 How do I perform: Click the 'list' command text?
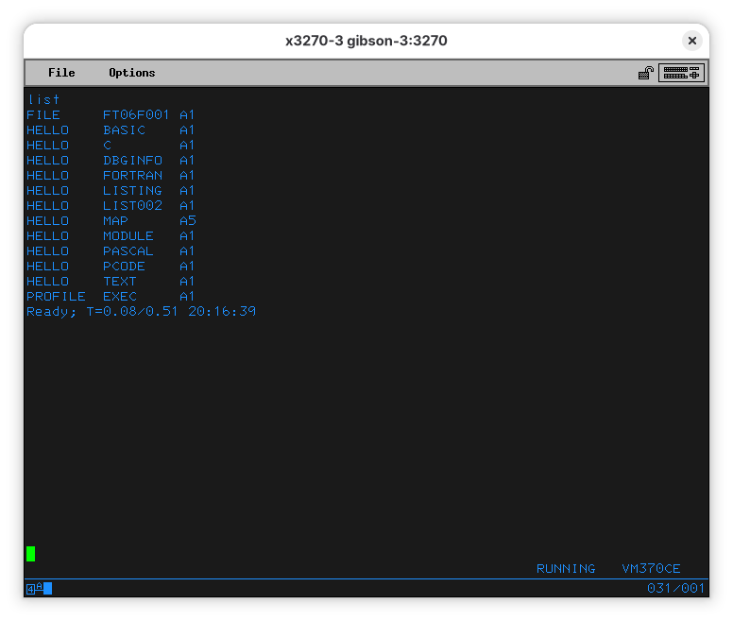coord(43,99)
